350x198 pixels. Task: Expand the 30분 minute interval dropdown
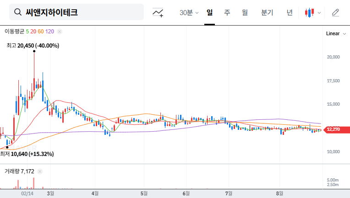point(189,12)
